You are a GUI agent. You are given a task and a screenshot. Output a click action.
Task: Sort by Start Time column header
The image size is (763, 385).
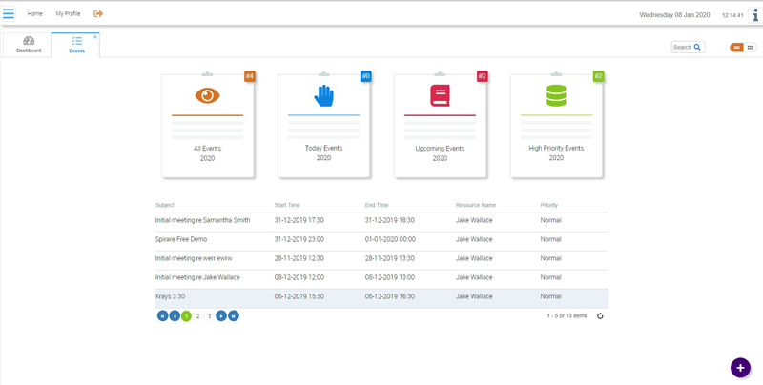point(288,205)
